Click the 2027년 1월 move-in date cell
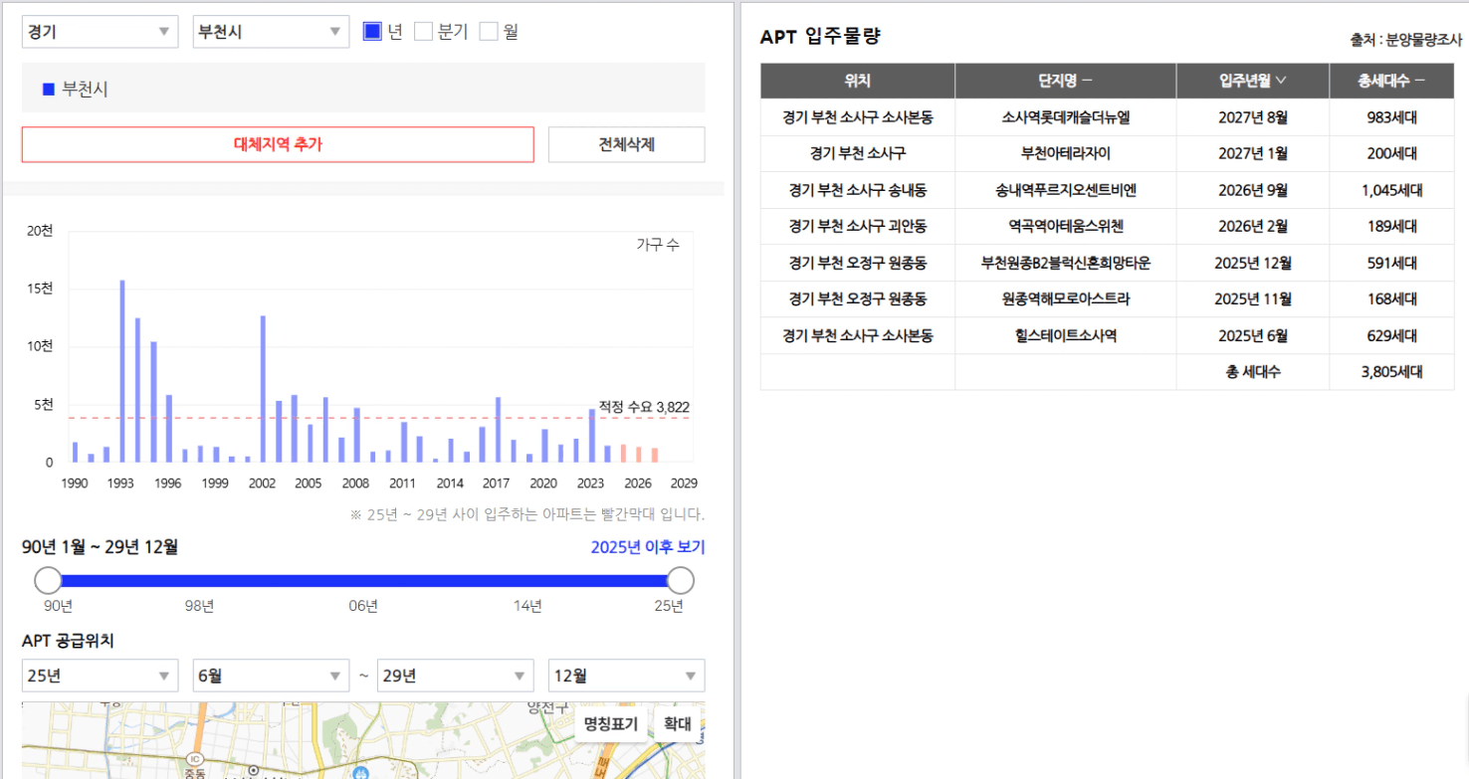Viewport: 1469px width, 779px height. [x=1253, y=154]
